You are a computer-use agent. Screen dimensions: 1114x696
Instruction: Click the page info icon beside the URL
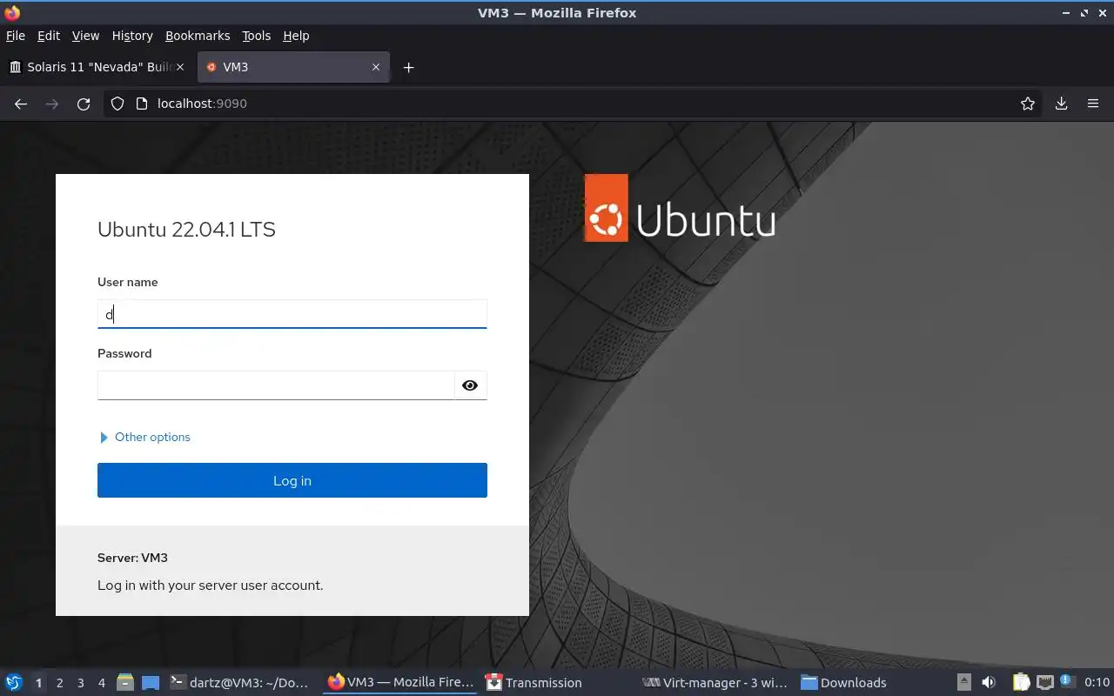143,104
